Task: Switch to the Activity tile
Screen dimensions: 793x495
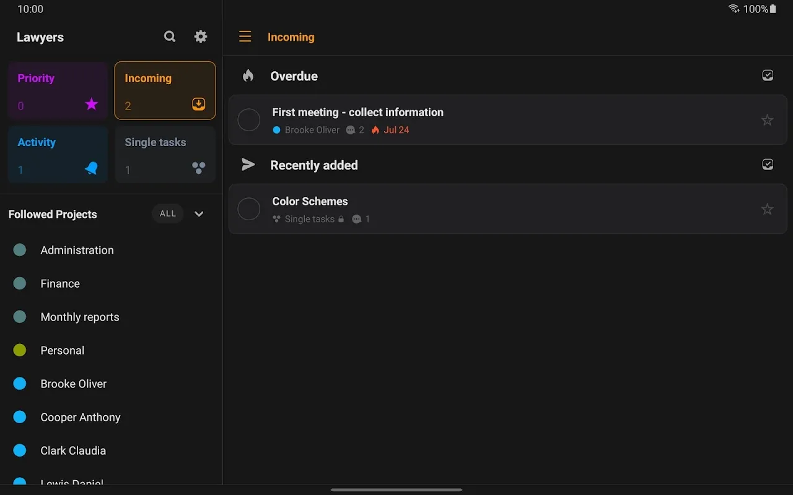Action: coord(58,155)
